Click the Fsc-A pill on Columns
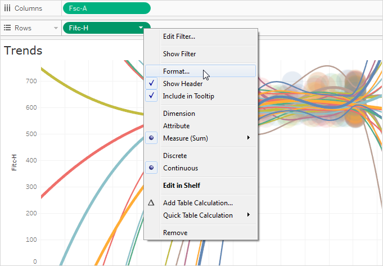The width and height of the screenshot is (383, 266). pyautogui.click(x=107, y=8)
